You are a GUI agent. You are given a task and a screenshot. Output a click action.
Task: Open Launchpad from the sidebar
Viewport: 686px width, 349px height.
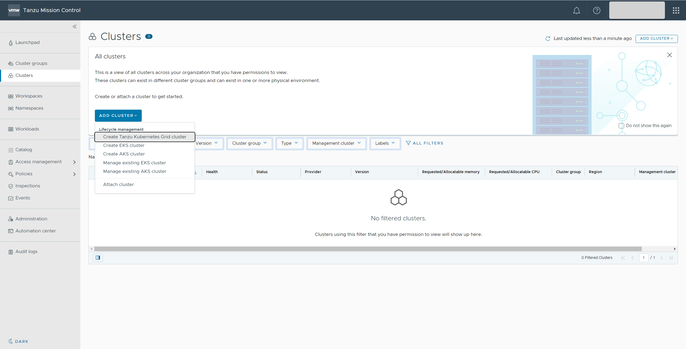click(x=27, y=42)
